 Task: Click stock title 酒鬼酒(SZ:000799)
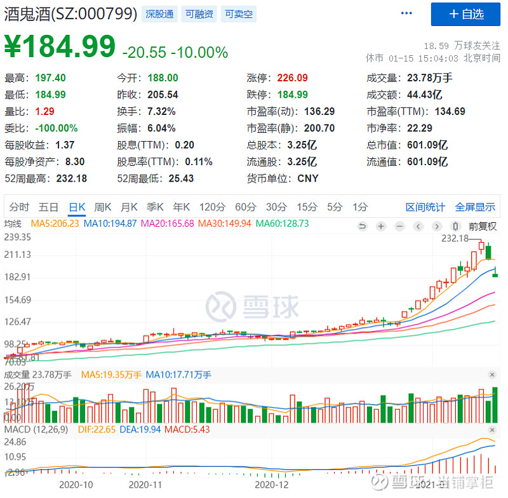[70, 14]
